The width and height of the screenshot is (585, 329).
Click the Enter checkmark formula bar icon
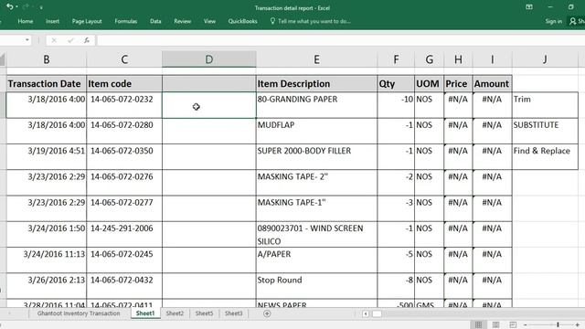point(70,40)
